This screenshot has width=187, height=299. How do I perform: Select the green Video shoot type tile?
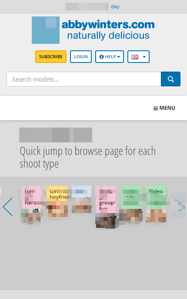[x=156, y=204]
